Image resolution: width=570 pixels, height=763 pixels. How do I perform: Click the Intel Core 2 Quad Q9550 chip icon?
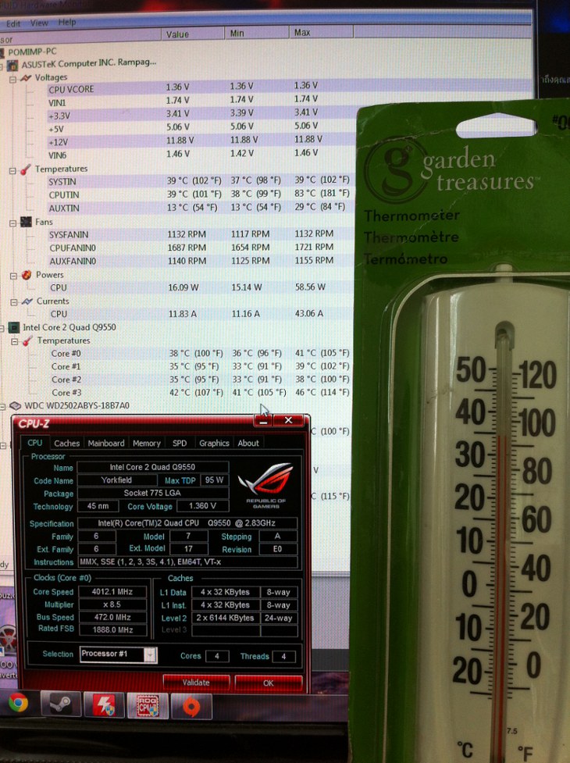13,327
